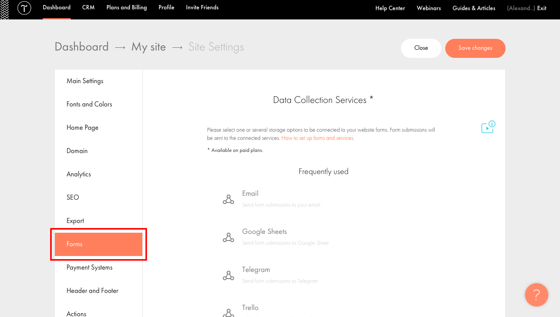Go to My site breadcrumb
The image size is (560, 317).
tap(149, 47)
